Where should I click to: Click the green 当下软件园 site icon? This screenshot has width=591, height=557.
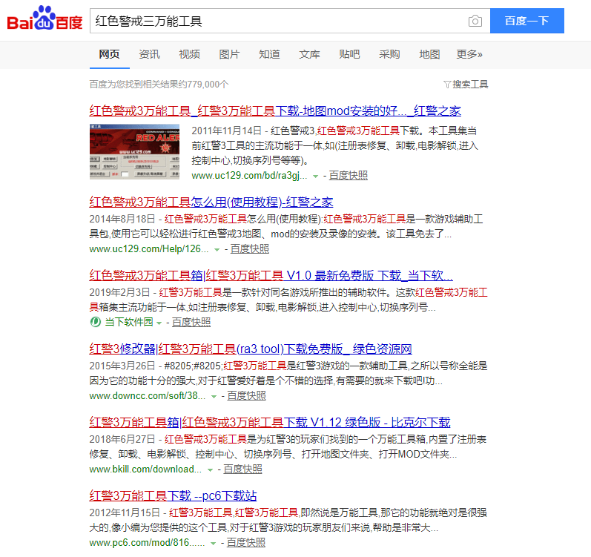95,322
